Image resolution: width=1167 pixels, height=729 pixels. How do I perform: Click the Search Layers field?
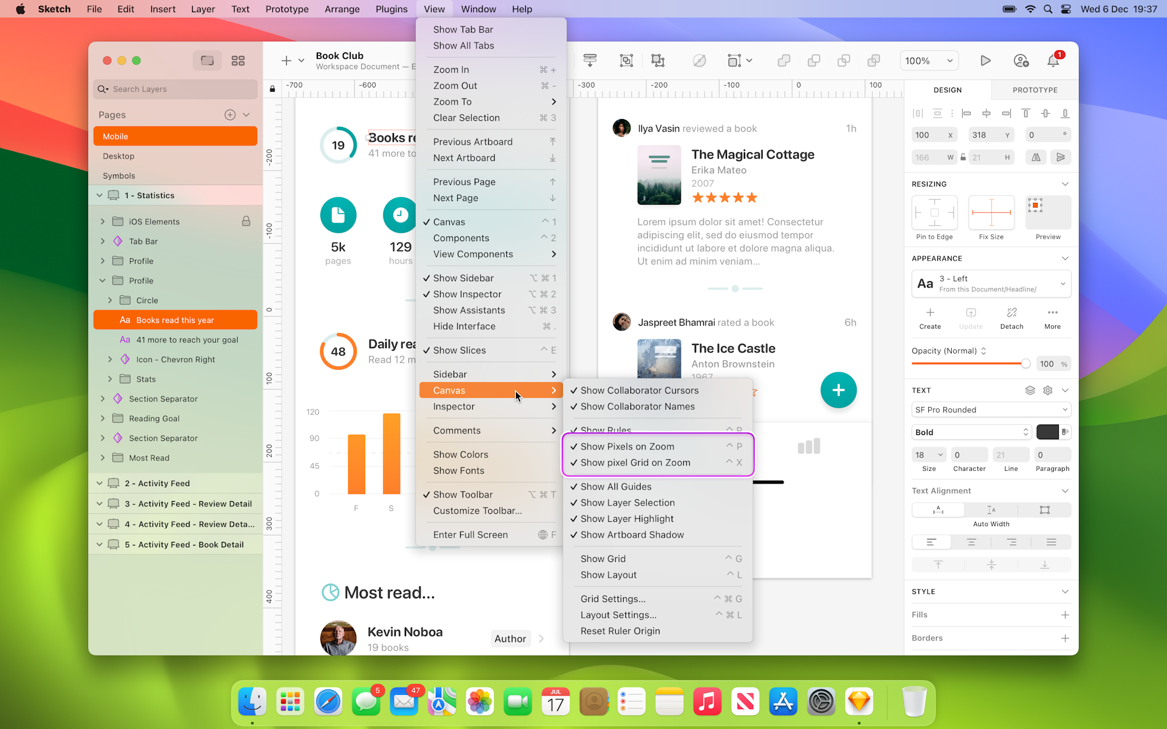[x=175, y=89]
